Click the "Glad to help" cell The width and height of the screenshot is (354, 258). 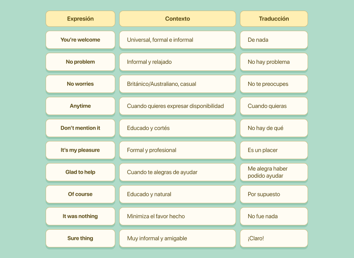[80, 172]
